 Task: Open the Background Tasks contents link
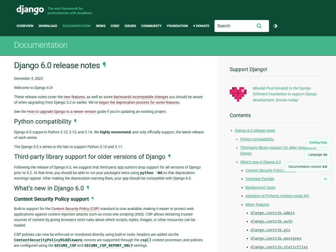click(260, 187)
